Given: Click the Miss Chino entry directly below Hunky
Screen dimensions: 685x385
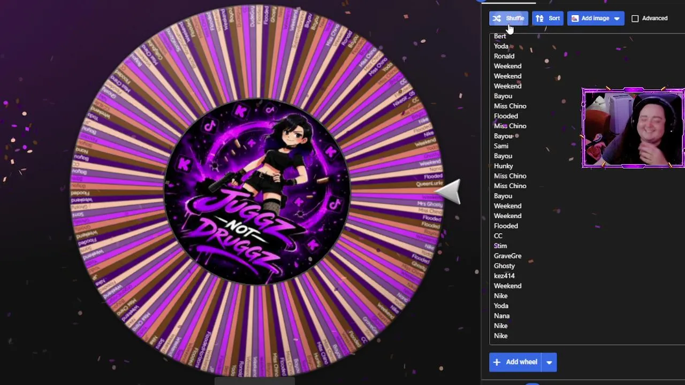Looking at the screenshot, I should pyautogui.click(x=510, y=176).
